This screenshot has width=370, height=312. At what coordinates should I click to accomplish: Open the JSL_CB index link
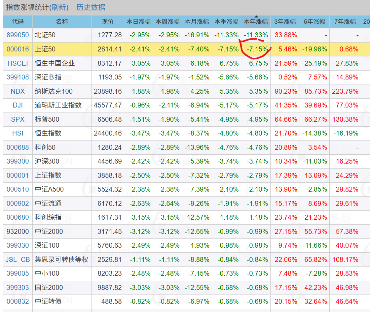point(18,260)
